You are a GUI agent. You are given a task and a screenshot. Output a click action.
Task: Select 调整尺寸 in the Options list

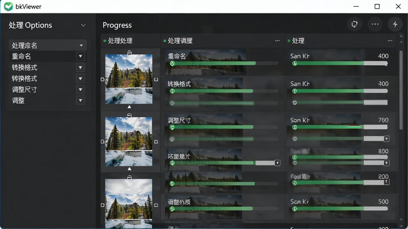pos(24,89)
